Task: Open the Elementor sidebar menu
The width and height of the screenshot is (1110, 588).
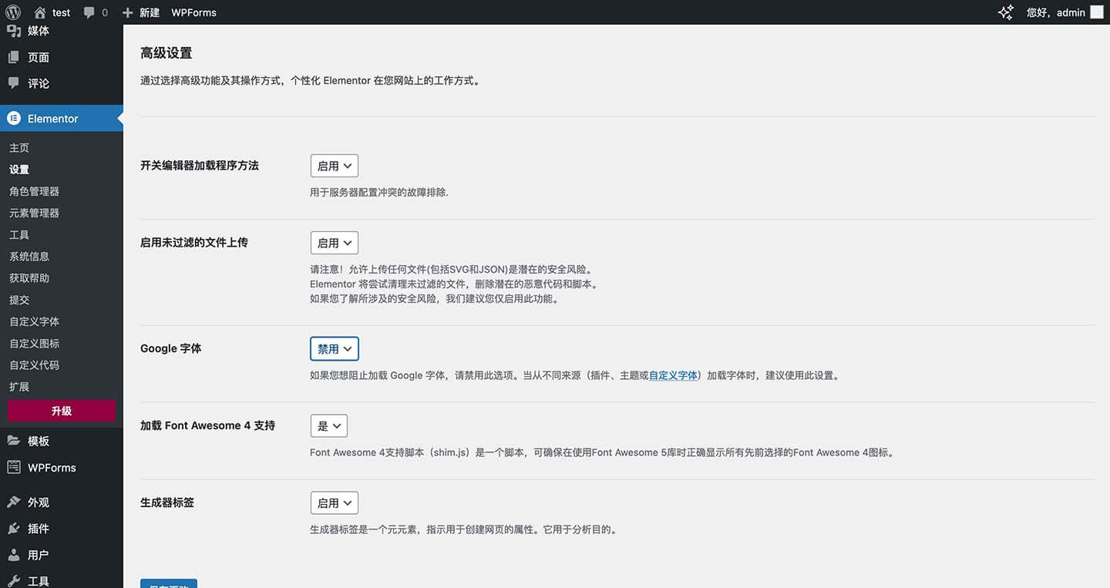Action: (62, 118)
